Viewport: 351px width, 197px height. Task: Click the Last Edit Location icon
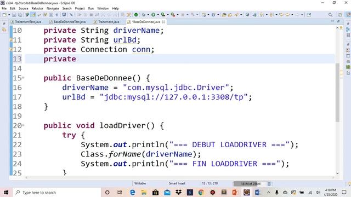click(281, 15)
